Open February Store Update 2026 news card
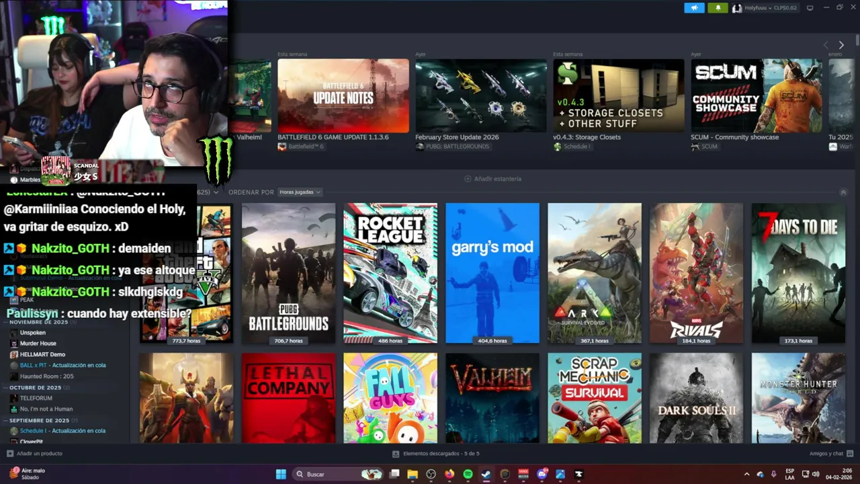This screenshot has width=860, height=484. pos(481,95)
